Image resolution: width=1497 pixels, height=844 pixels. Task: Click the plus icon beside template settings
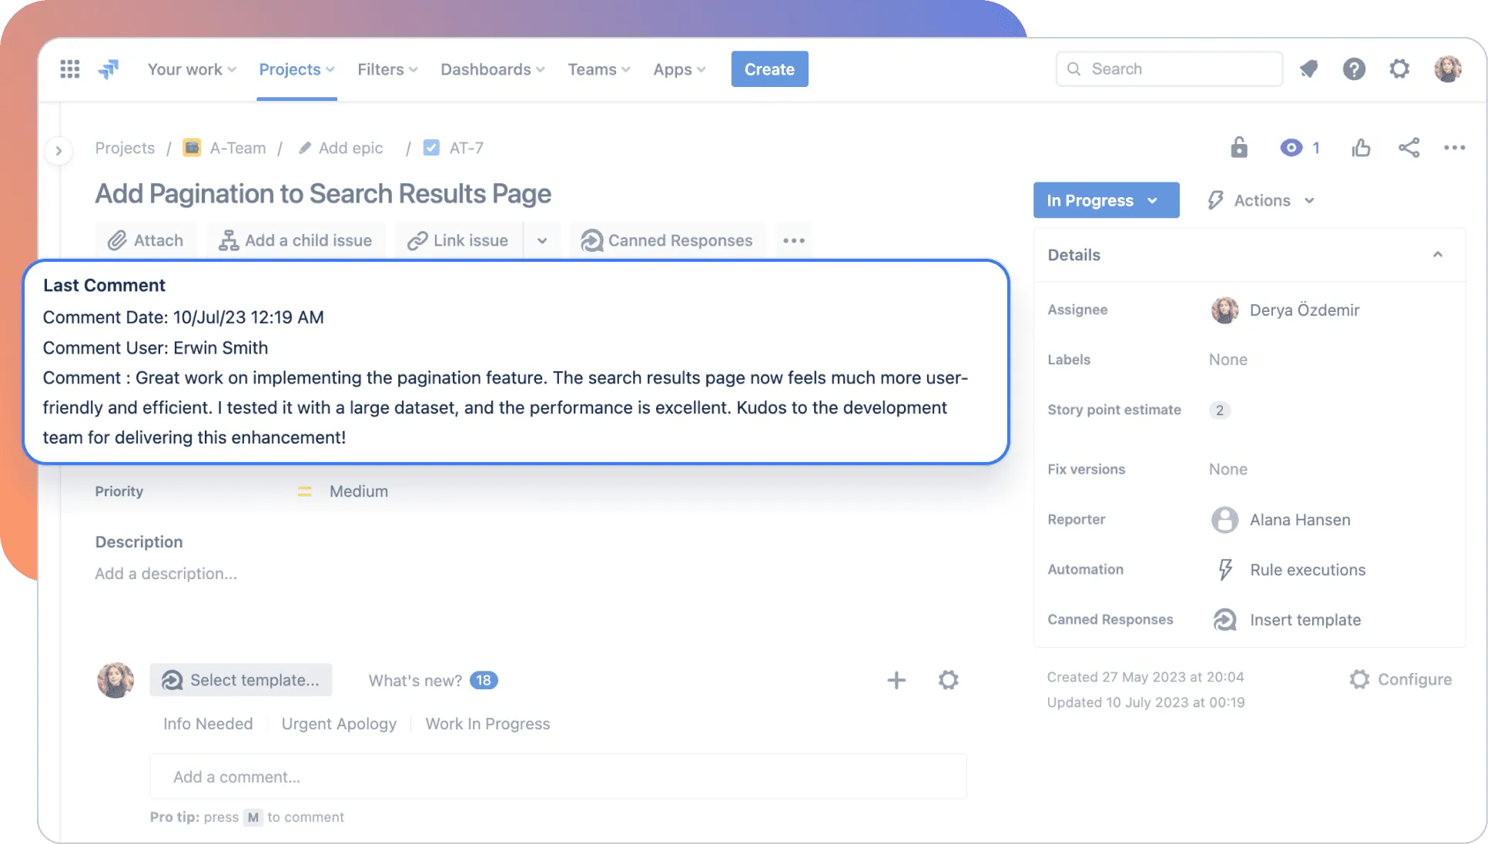tap(896, 680)
